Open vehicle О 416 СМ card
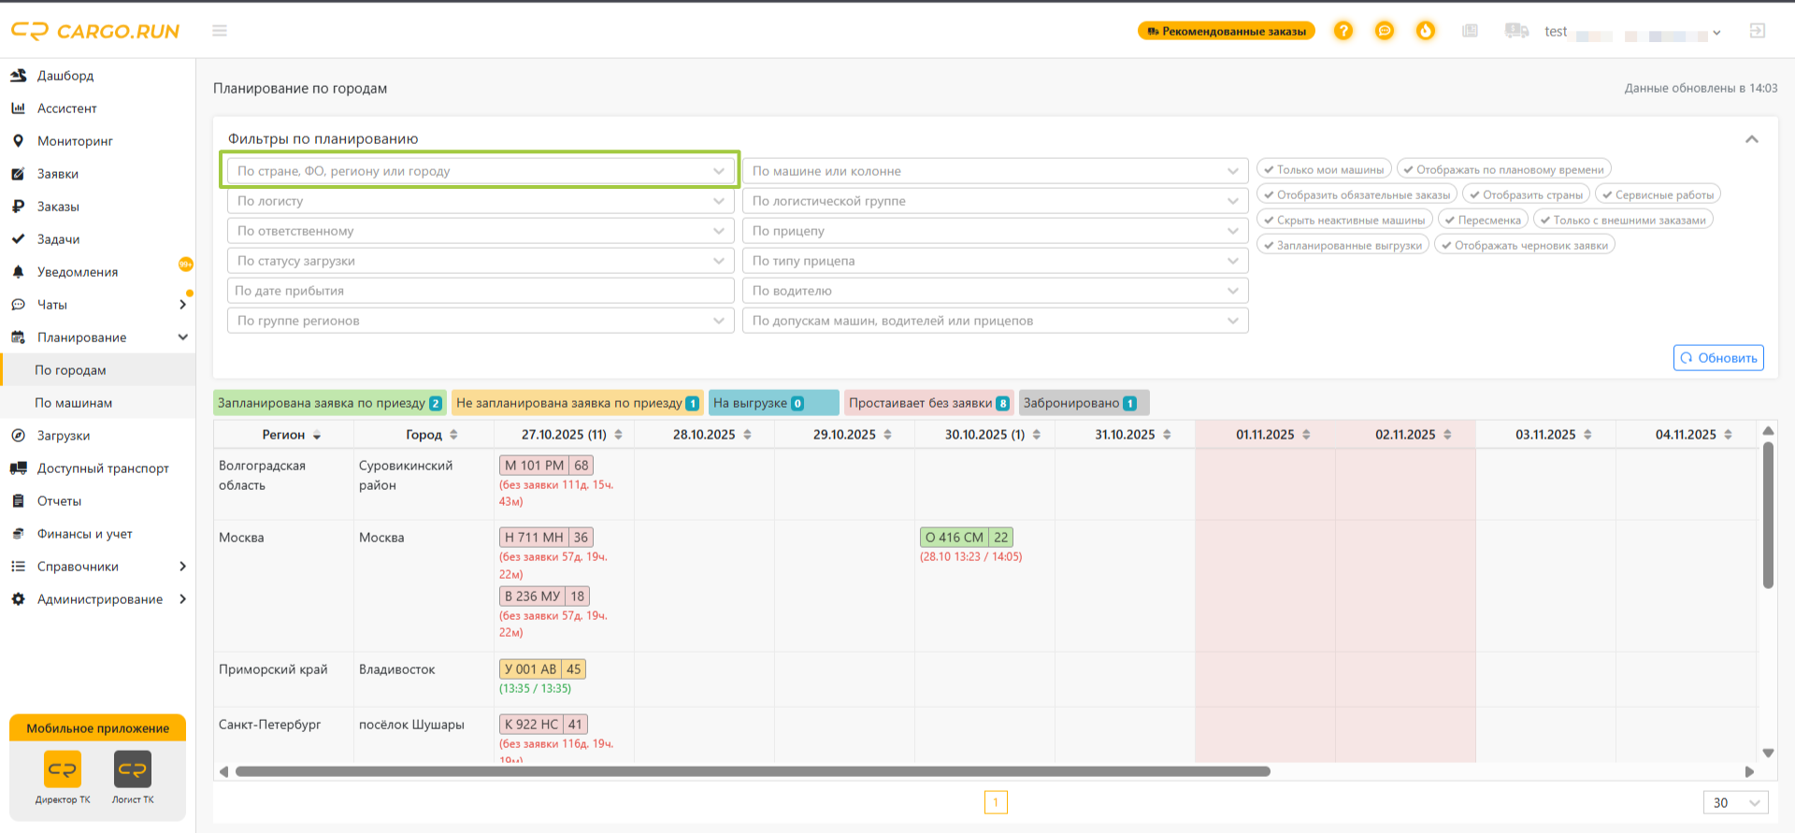1795x833 pixels. pos(967,538)
